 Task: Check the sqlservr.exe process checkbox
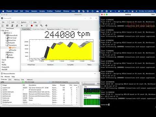(2, 88)
